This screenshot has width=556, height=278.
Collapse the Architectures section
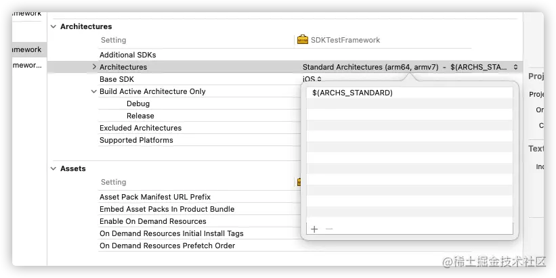pos(53,26)
